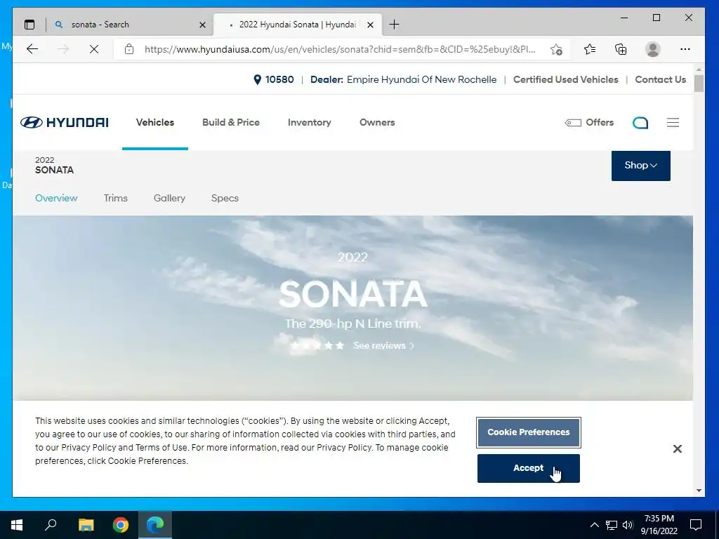Image resolution: width=719 pixels, height=539 pixels.
Task: Click the scrollbar down arrow
Action: [699, 491]
